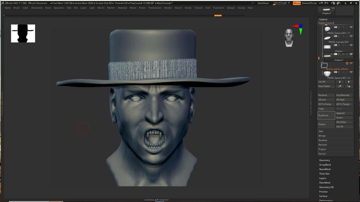Click the Visible Count slider

pyautogui.click(x=335, y=23)
